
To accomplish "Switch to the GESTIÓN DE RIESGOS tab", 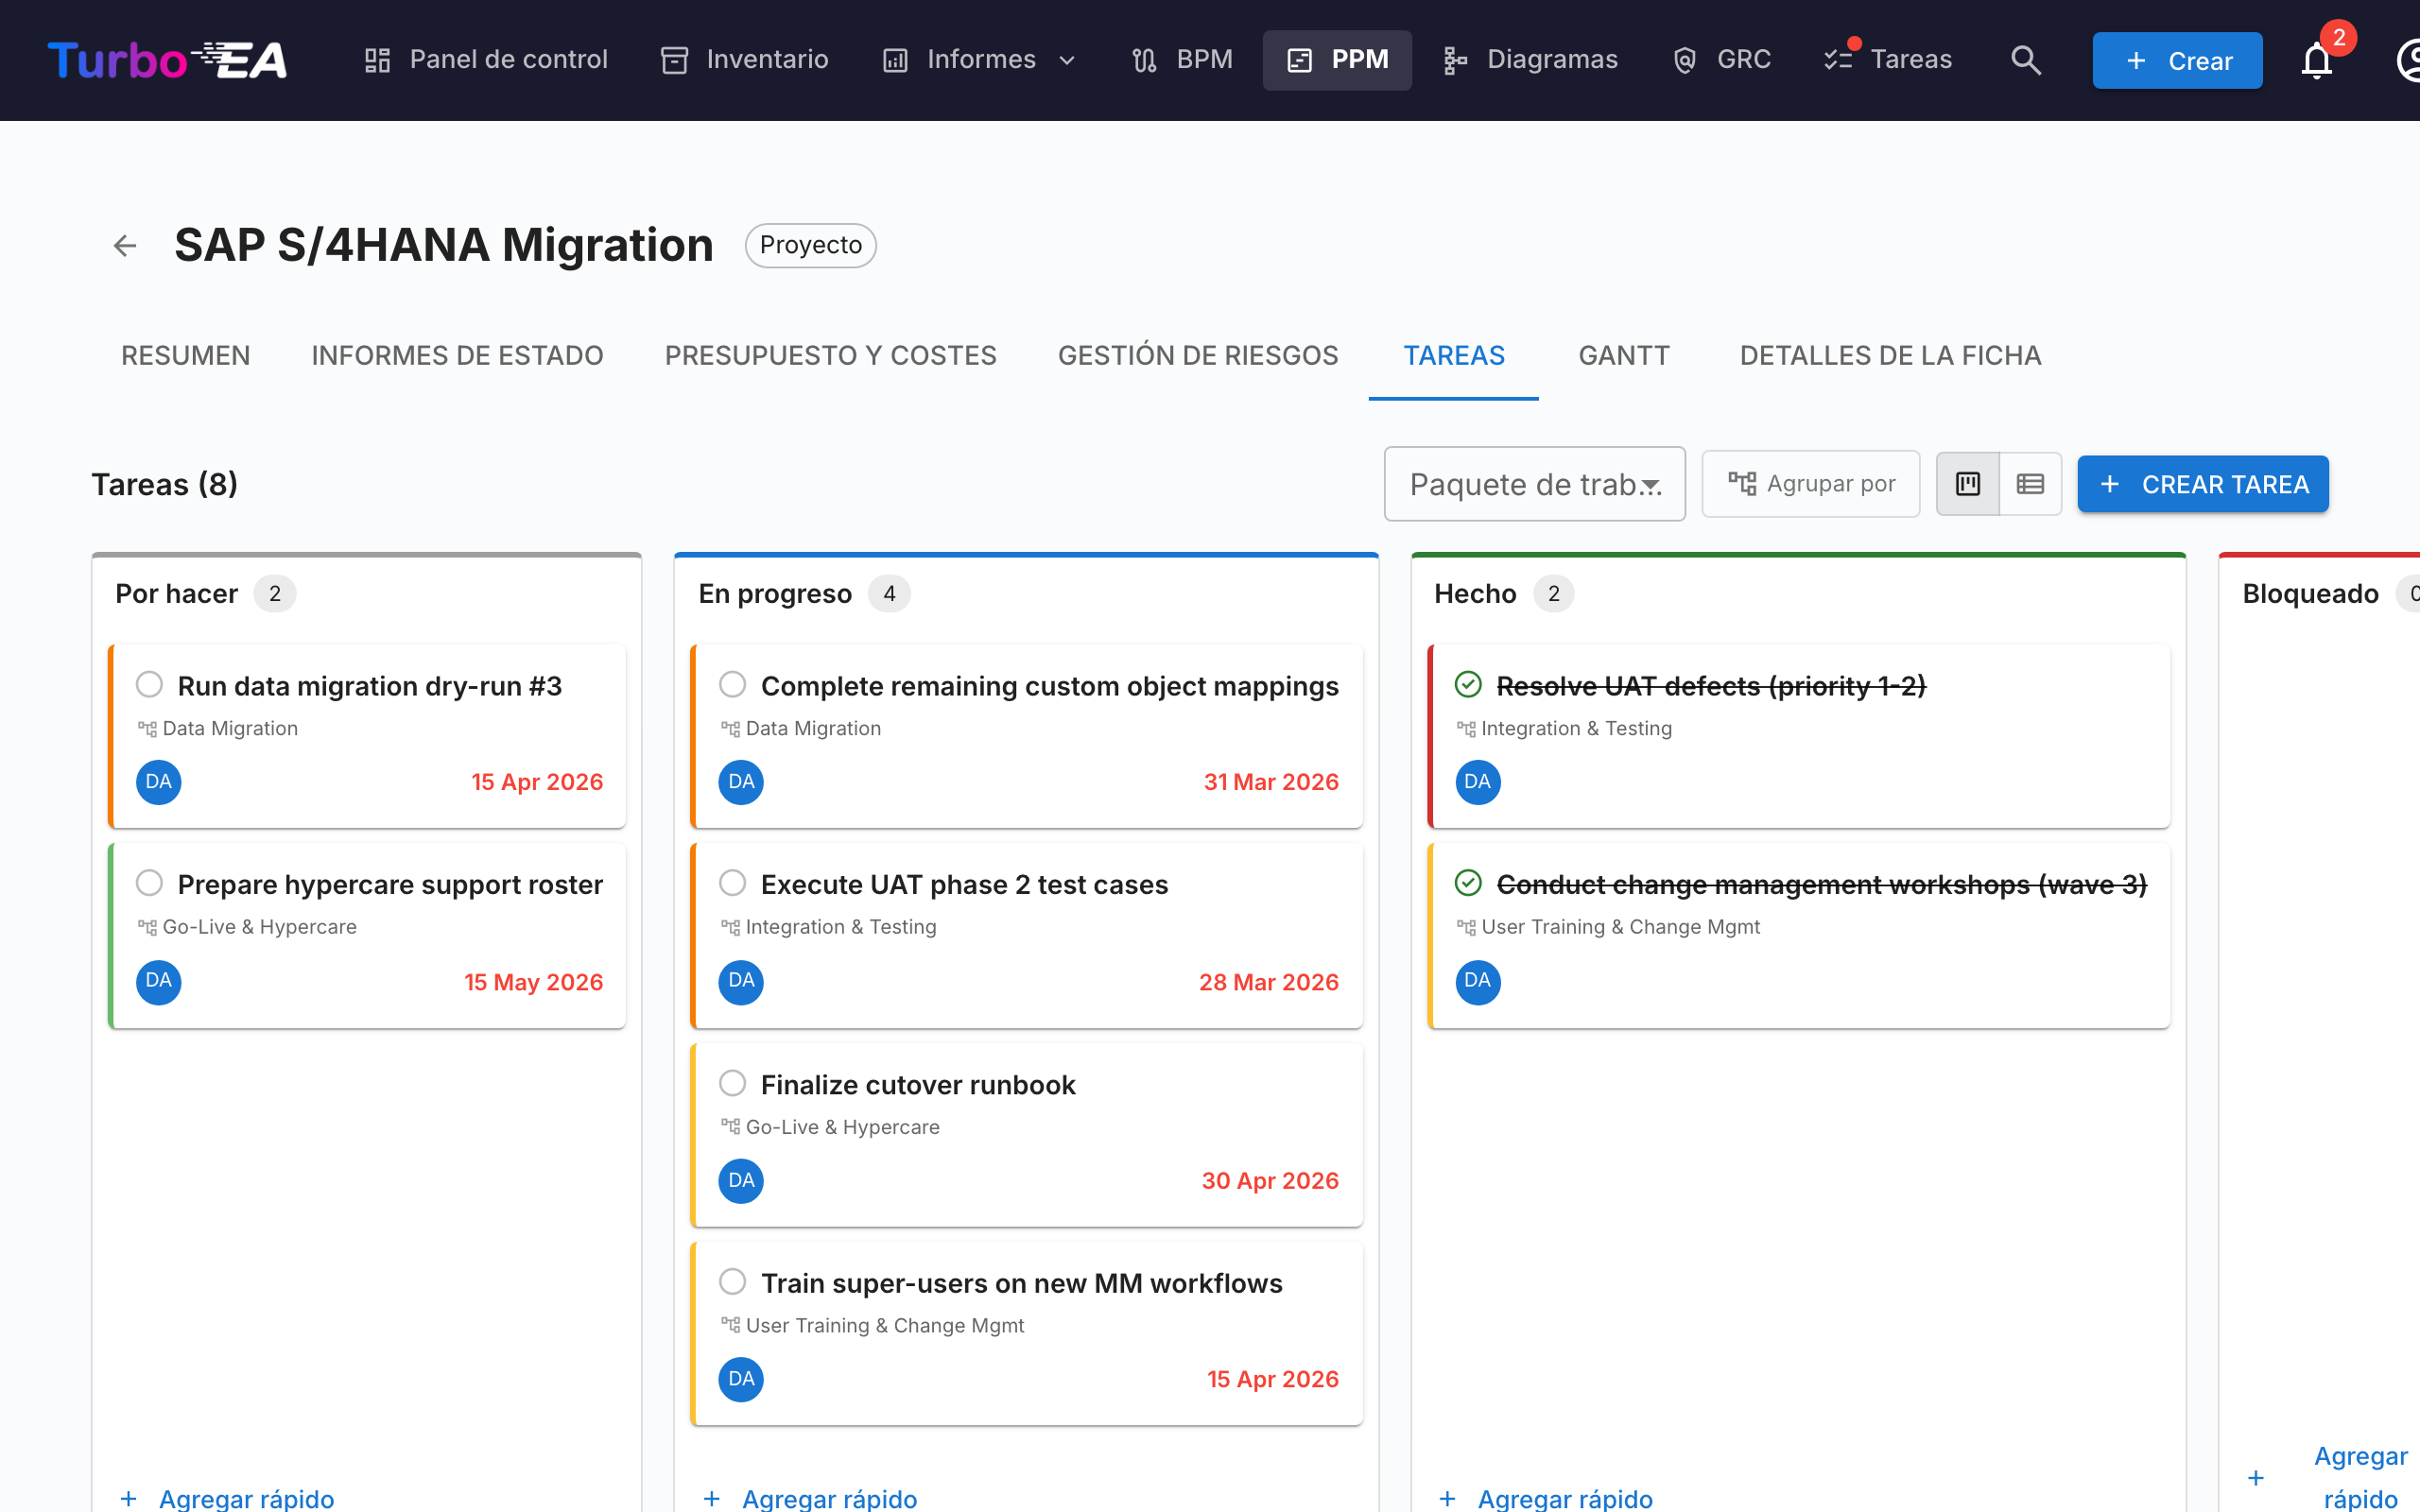I will coord(1198,356).
